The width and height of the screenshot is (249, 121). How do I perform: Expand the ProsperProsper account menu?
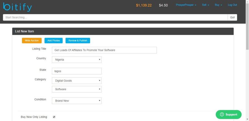pos(186,5)
